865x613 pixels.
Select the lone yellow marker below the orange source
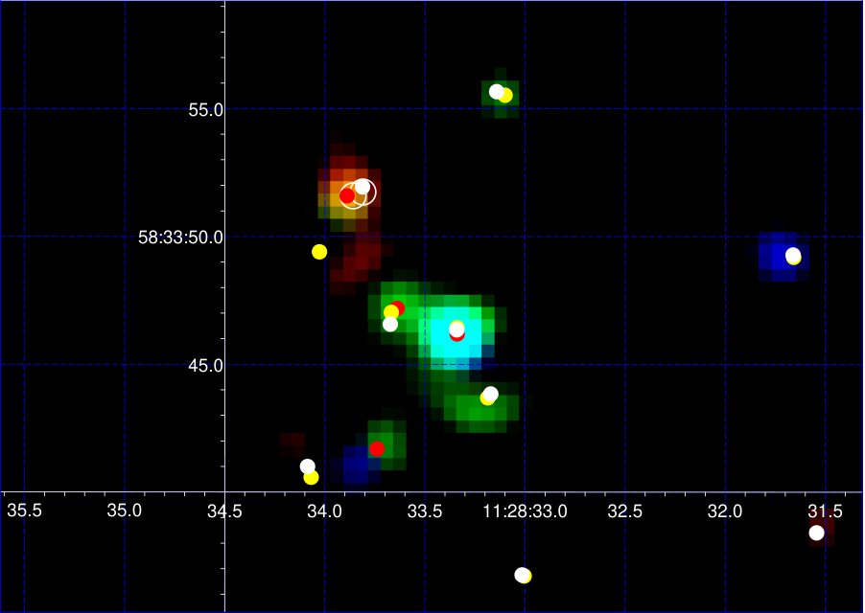coord(319,252)
